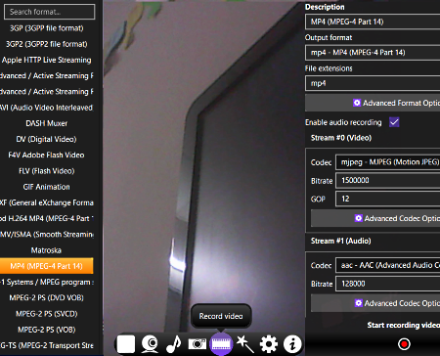This screenshot has width=440, height=356.
Task: Select MPEG-2 Transport Stream entry
Action: click(47, 345)
